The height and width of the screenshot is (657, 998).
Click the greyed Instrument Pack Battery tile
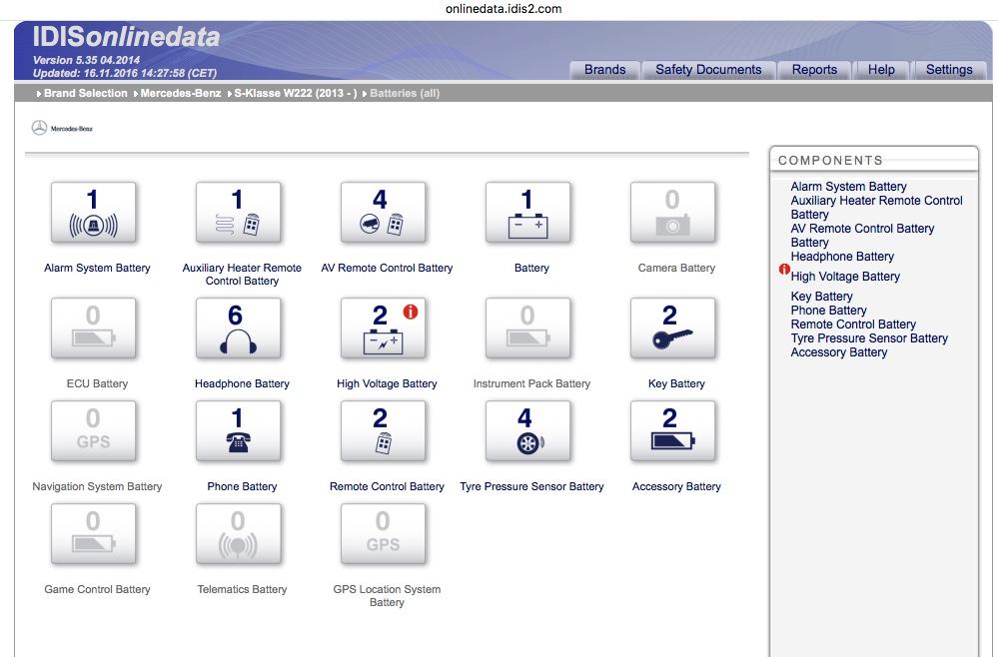[528, 328]
